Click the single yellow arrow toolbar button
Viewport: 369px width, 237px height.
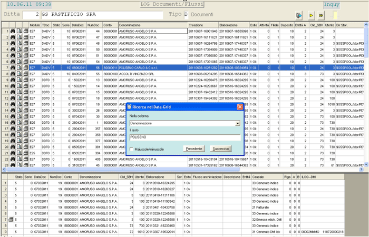pyautogui.click(x=311, y=15)
